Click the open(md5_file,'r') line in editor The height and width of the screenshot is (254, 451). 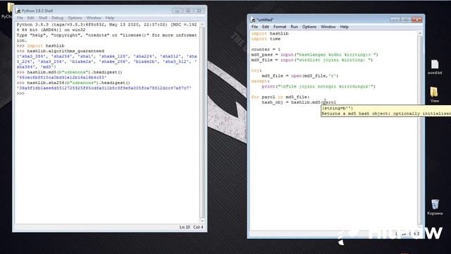[x=300, y=75]
